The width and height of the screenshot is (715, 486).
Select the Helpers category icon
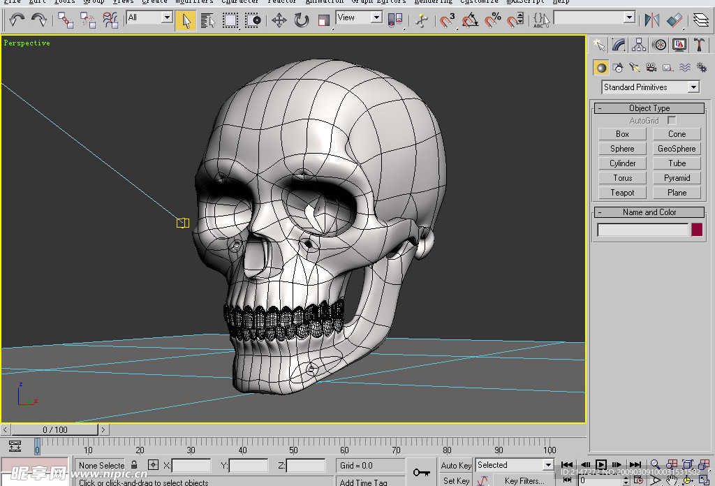point(668,68)
